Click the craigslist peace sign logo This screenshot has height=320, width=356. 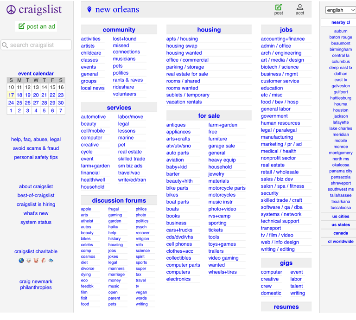tap(11, 10)
